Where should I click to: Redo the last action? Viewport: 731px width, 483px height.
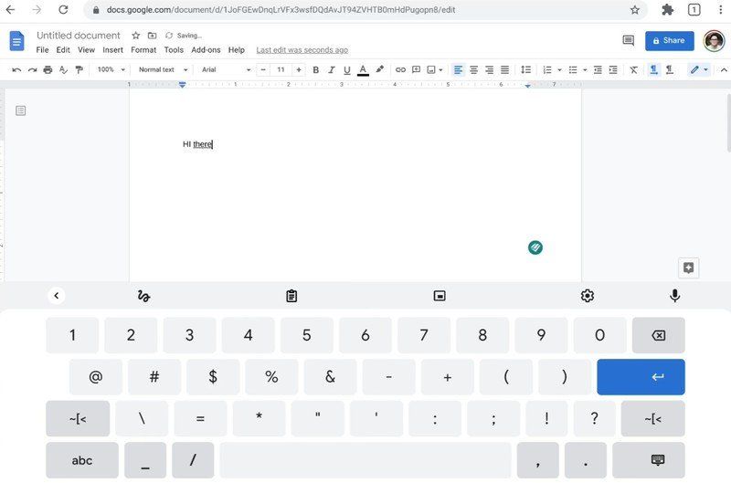tap(32, 70)
